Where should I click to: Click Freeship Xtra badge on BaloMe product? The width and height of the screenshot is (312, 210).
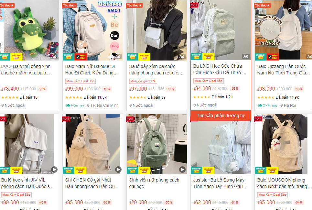pyautogui.click(x=69, y=57)
